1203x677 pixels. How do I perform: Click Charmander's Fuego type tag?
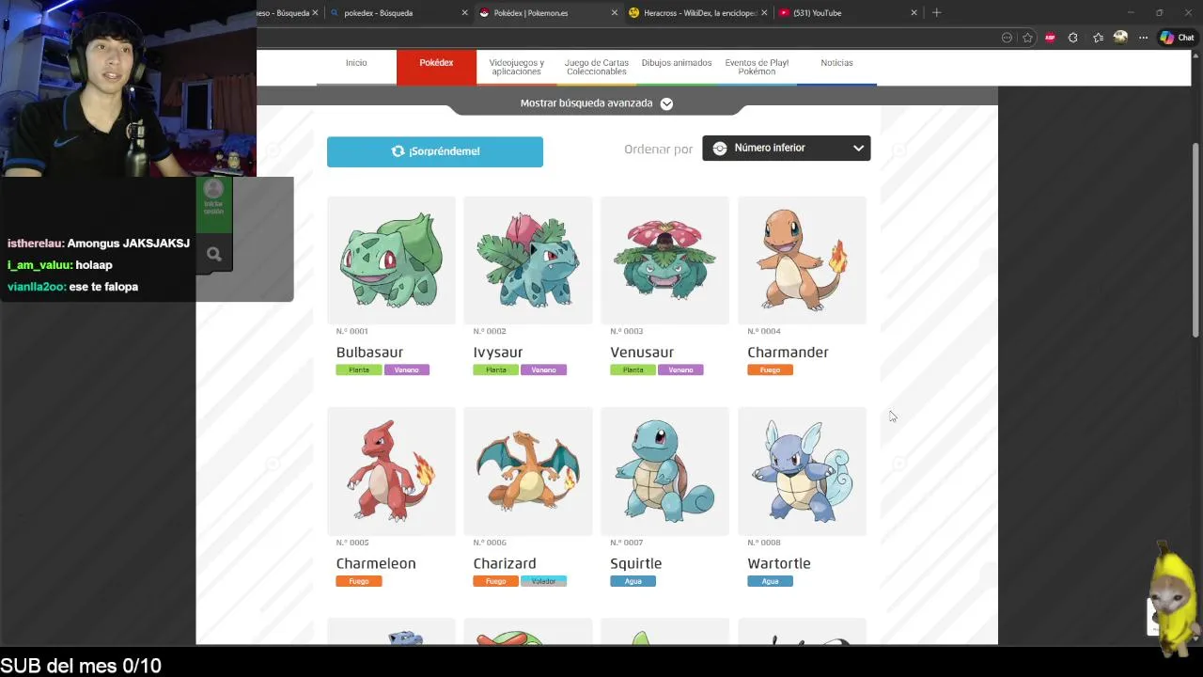[770, 370]
